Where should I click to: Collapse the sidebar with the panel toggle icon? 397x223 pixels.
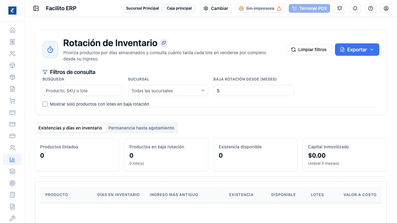pos(36,8)
